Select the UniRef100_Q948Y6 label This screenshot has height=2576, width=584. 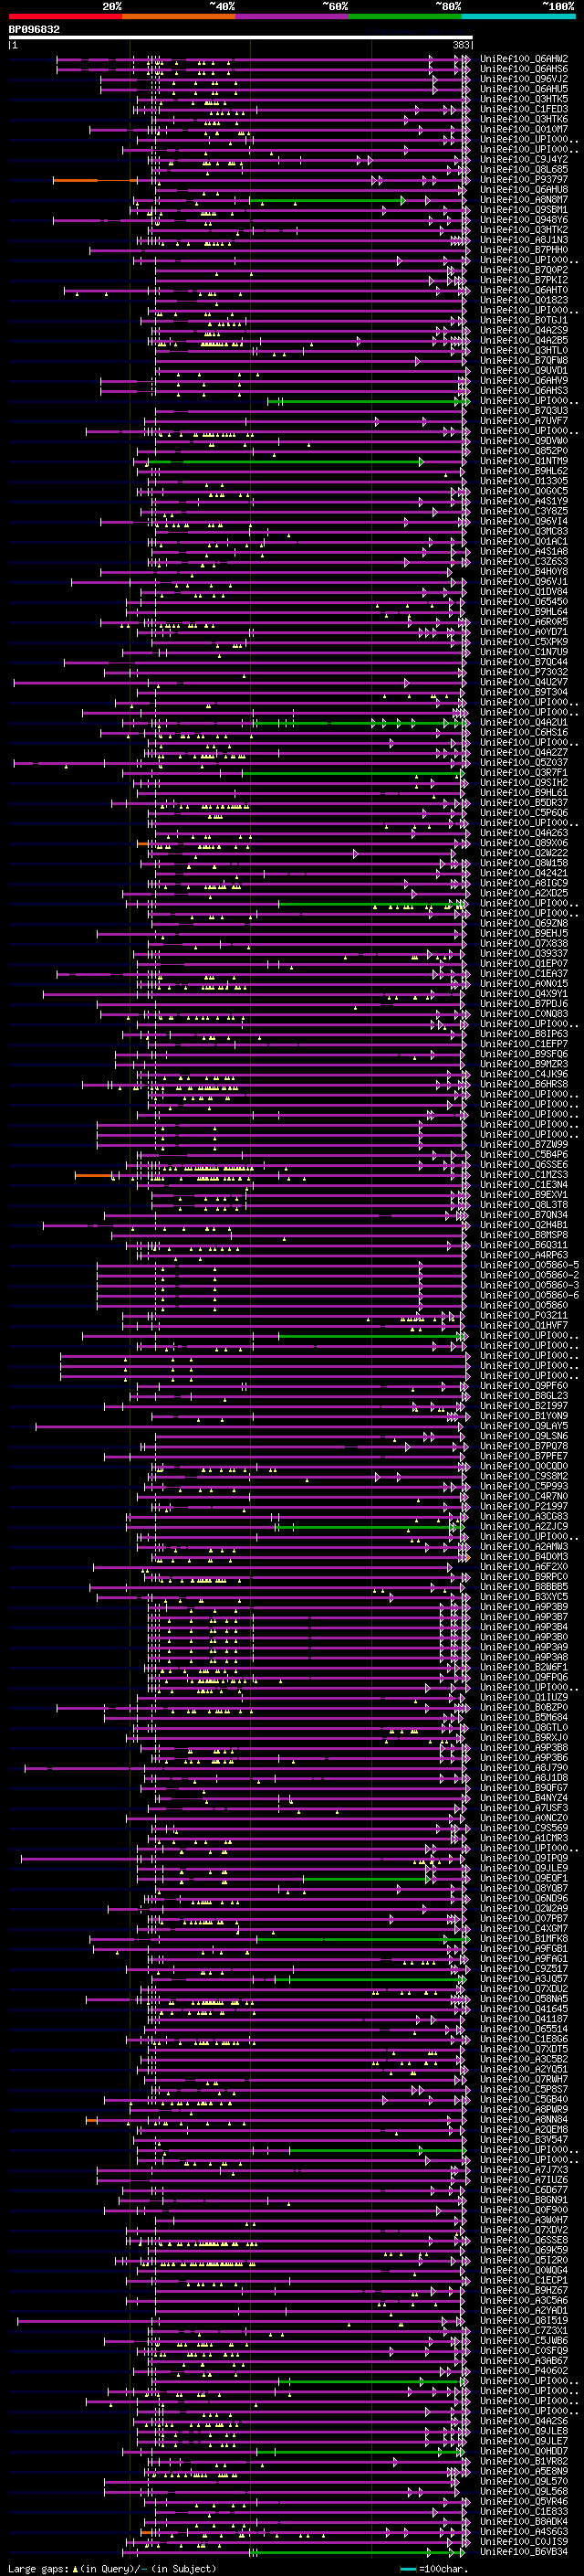(524, 219)
